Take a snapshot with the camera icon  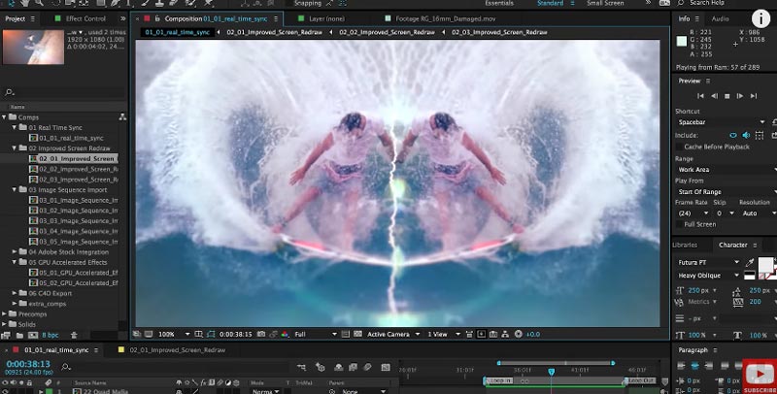click(261, 335)
